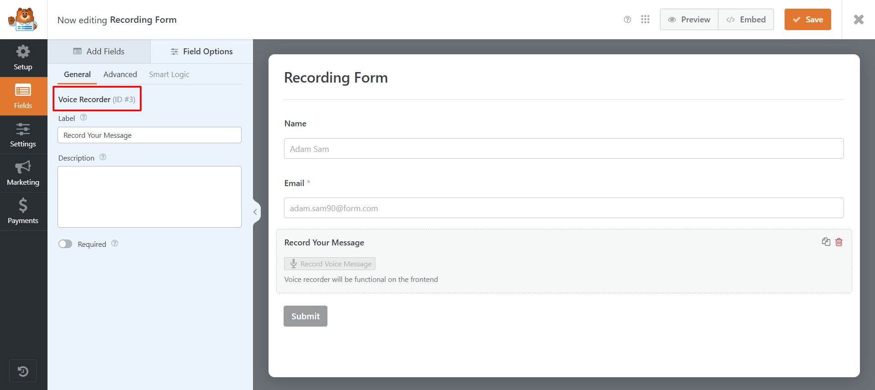Screen dimensions: 875x390
Task: Open the revisions history icon
Action: pos(23,371)
